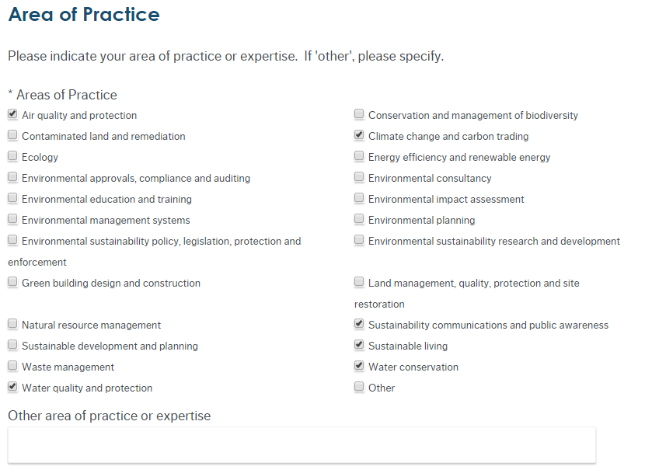Image resolution: width=645 pixels, height=470 pixels.
Task: Check Environmental impact assessment option
Action: pyautogui.click(x=359, y=199)
